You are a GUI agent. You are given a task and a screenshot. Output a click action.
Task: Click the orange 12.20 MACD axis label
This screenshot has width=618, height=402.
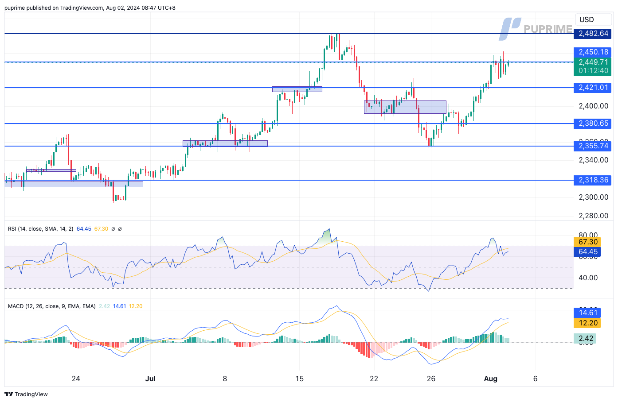click(587, 323)
